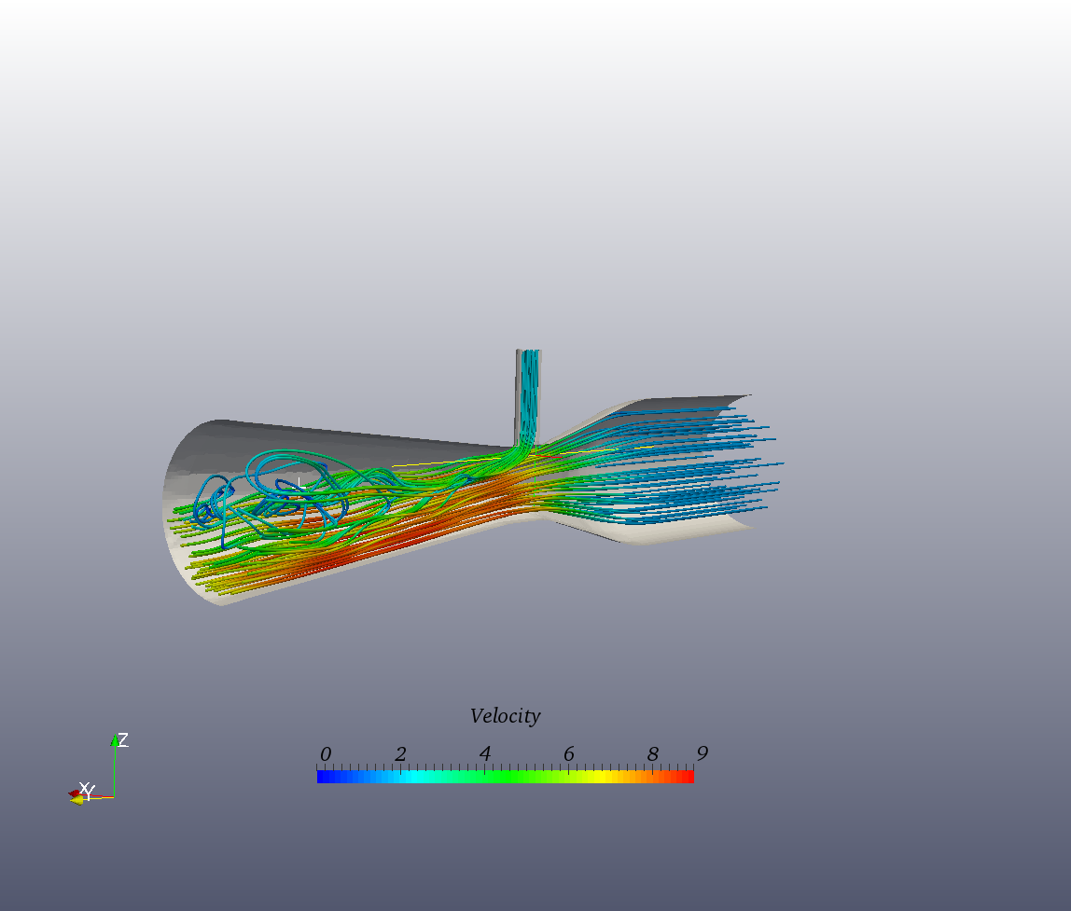1071x911 pixels.
Task: Click the orientation axes widget
Action: pos(99,769)
